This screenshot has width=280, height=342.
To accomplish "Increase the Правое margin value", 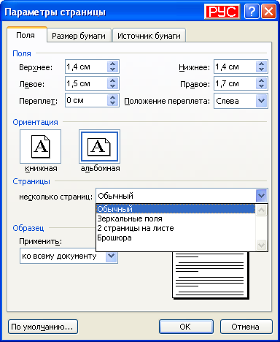I will coord(261,80).
